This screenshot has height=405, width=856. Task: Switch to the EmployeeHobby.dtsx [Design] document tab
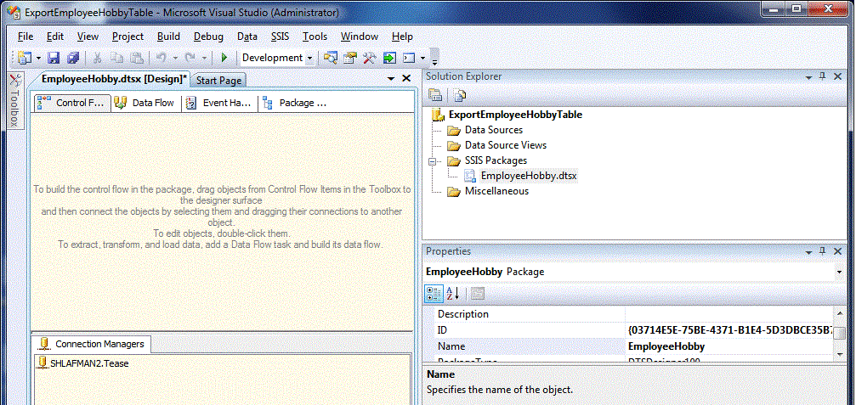point(115,79)
